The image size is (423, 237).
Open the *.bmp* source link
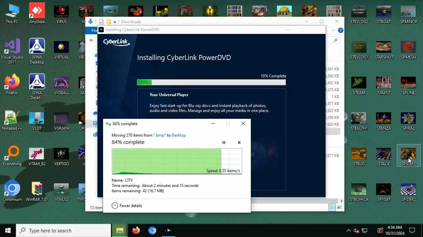point(160,135)
